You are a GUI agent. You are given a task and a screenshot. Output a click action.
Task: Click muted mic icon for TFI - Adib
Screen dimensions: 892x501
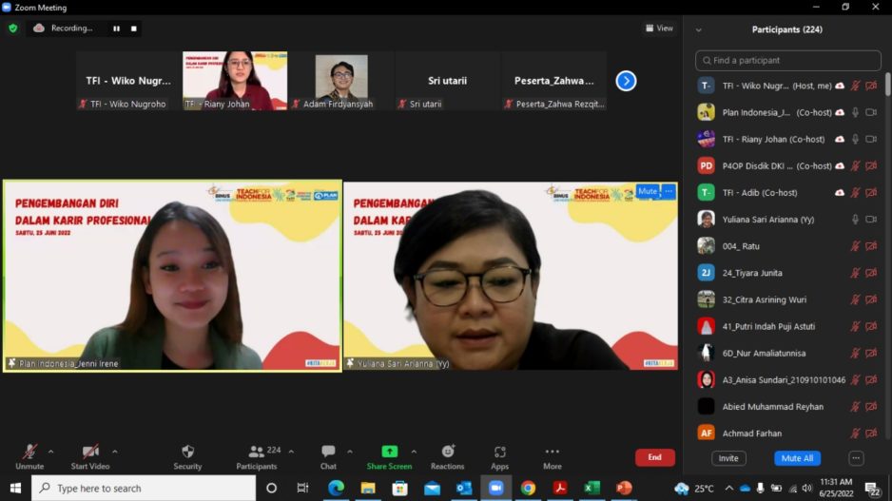point(855,193)
